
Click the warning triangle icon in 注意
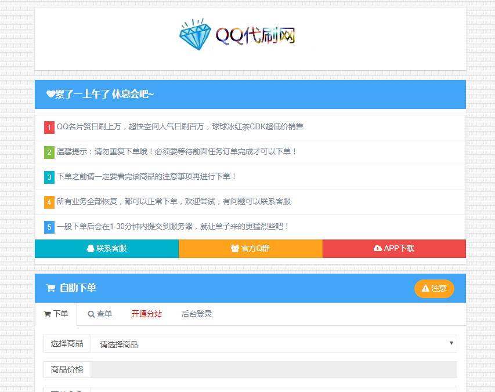425,288
